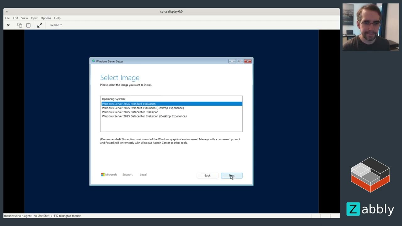Click the copy icon in spice toolbar
The height and width of the screenshot is (226, 402).
[20, 25]
